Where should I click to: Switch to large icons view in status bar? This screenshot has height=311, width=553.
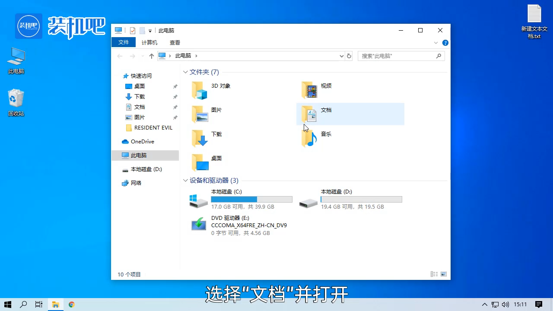[443, 274]
